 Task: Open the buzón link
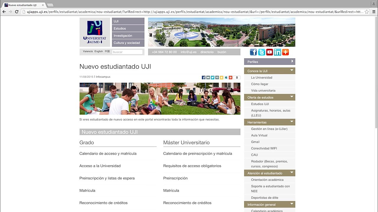point(222,52)
